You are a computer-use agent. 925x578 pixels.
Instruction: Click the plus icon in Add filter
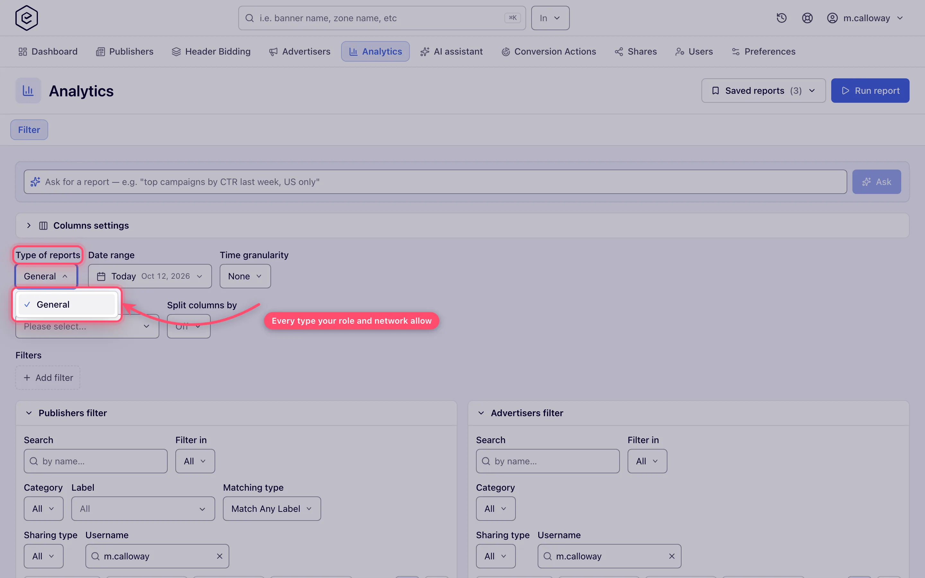[x=27, y=378]
